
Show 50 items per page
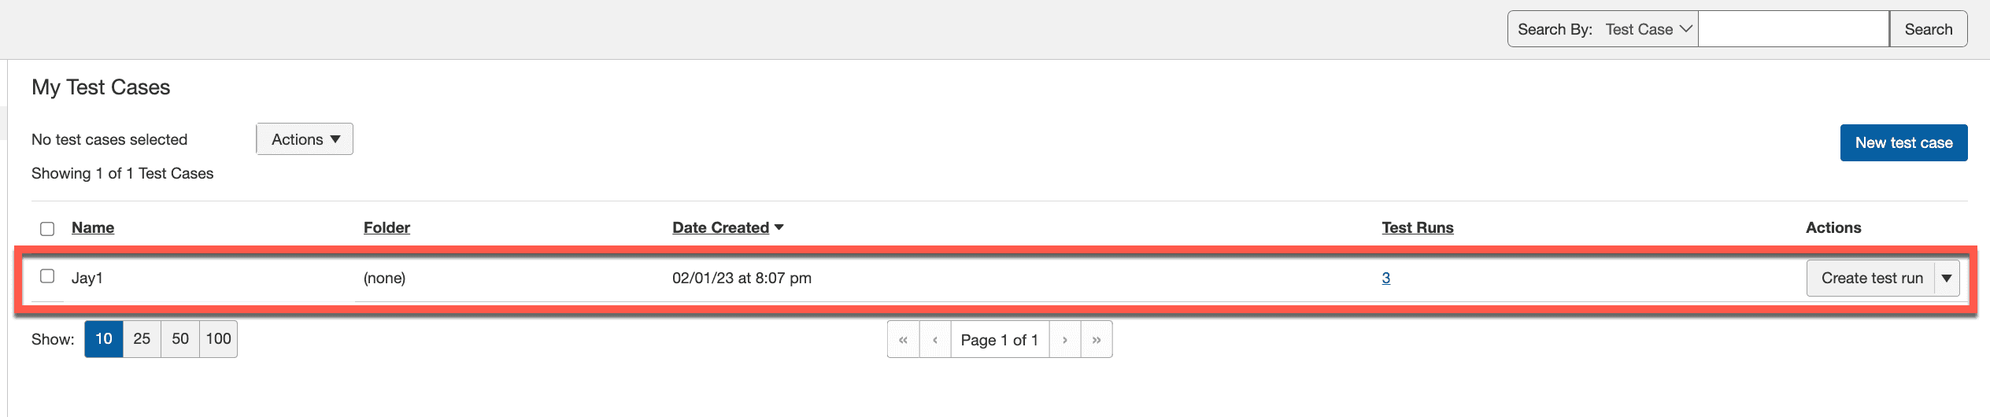point(180,339)
